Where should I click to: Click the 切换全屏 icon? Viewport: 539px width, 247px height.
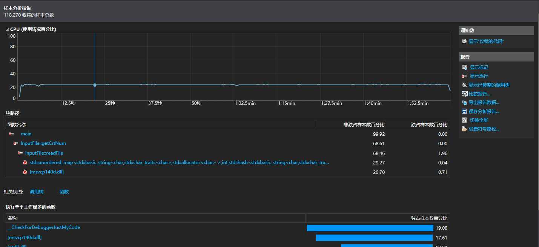point(464,120)
